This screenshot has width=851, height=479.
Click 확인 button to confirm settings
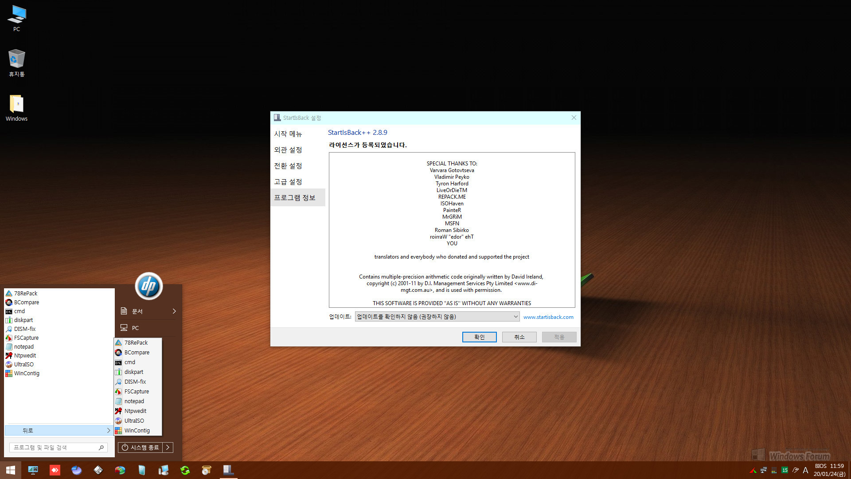pos(479,336)
